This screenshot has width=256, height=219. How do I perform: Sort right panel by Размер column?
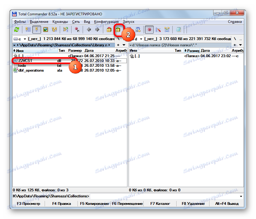[192, 51]
